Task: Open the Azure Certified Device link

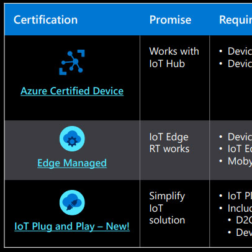Action: tap(72, 91)
